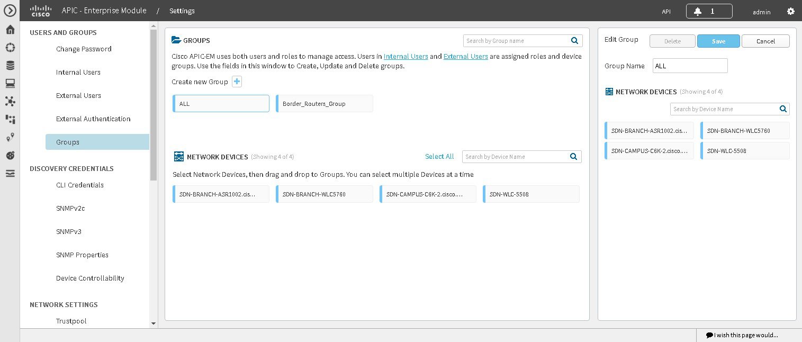Open External Authentication settings
Image resolution: width=802 pixels, height=342 pixels.
(x=93, y=119)
